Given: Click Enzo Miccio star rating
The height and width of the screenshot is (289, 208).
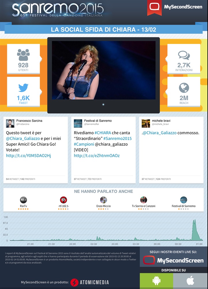Looking at the screenshot, I should tap(103, 209).
